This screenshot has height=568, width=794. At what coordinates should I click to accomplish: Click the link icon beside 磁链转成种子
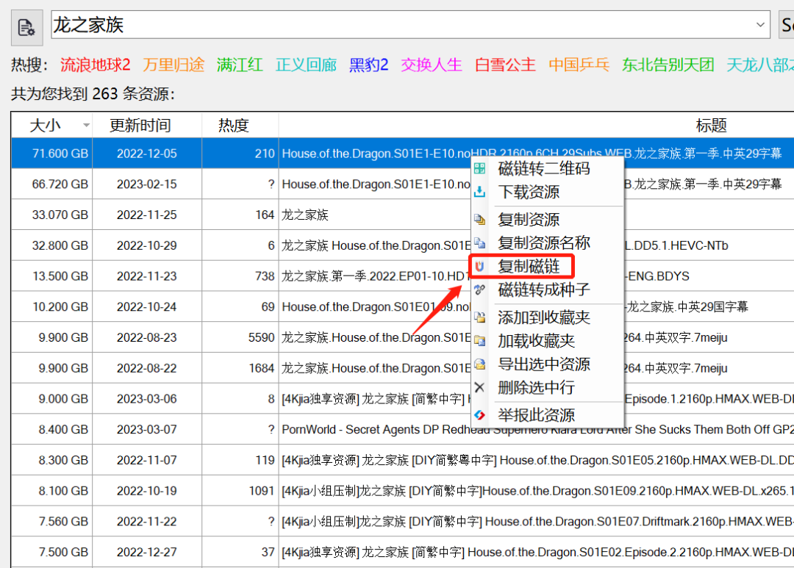coord(479,290)
